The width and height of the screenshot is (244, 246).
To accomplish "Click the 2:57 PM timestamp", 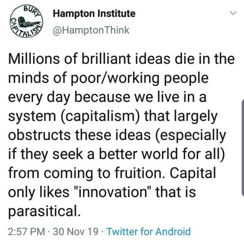I will [25, 231].
